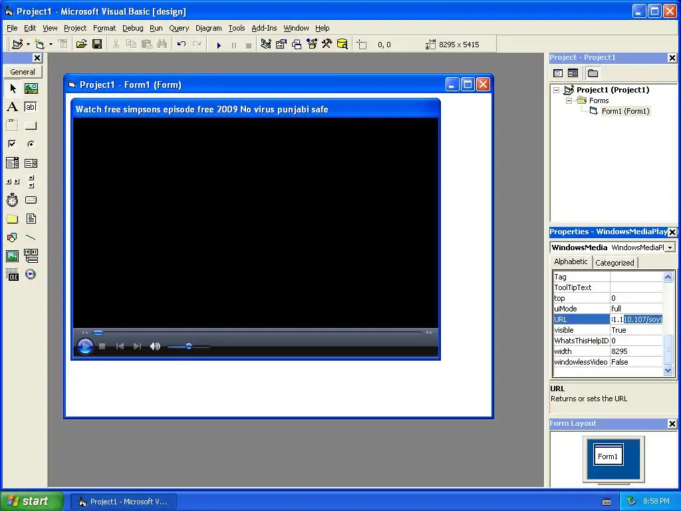The image size is (681, 511).
Task: Open the Format menu
Action: point(104,28)
